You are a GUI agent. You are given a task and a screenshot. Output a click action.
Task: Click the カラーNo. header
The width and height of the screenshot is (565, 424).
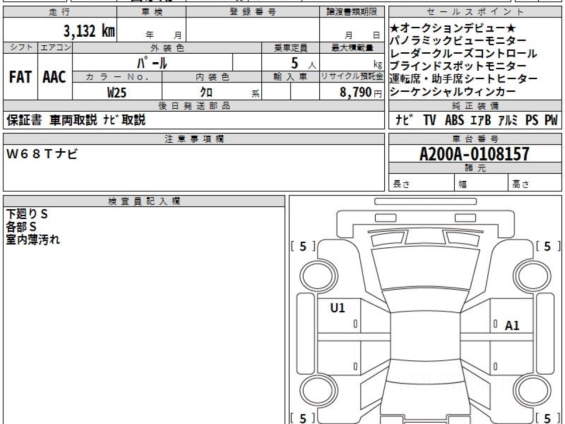(117, 77)
